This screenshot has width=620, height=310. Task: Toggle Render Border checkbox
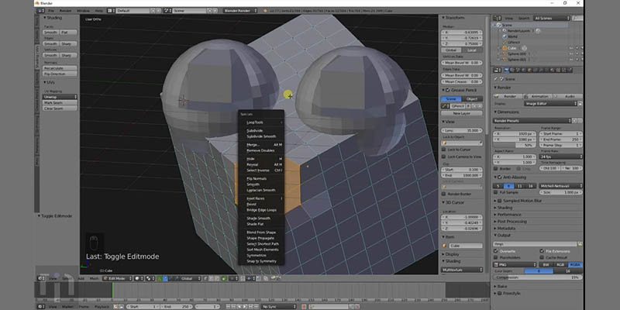click(443, 194)
